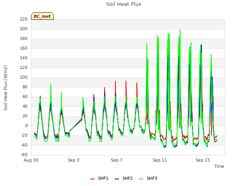This screenshot has width=248, height=186.
Task: Click the Sep 15 x-axis tick label
Action: pos(203,160)
